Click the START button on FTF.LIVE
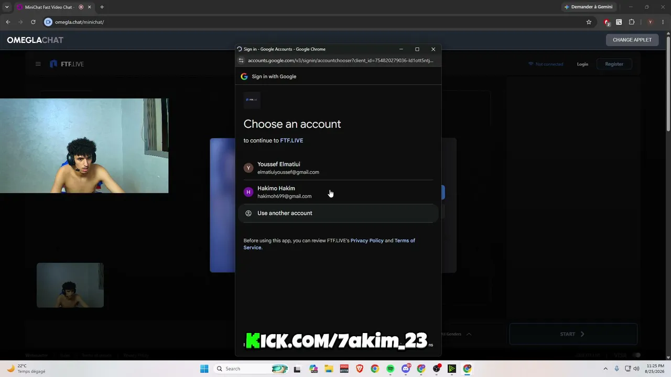This screenshot has width=671, height=377. pos(573,334)
